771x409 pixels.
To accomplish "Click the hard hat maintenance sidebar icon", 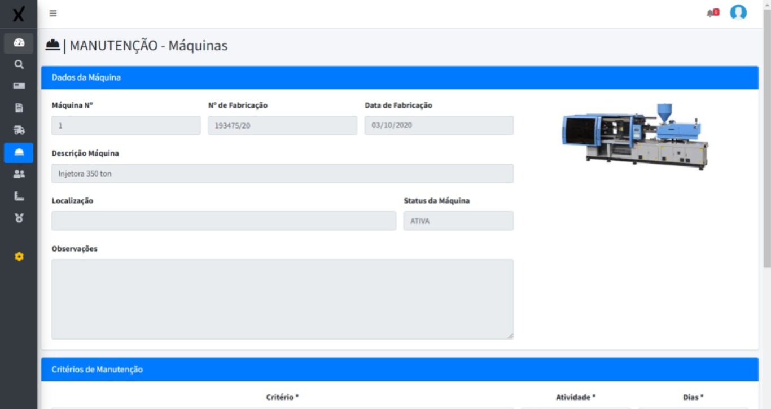I will [x=19, y=152].
